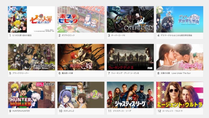Select the HUNTER×HUNTER thumbnail
209x118 pixels.
click(31, 95)
